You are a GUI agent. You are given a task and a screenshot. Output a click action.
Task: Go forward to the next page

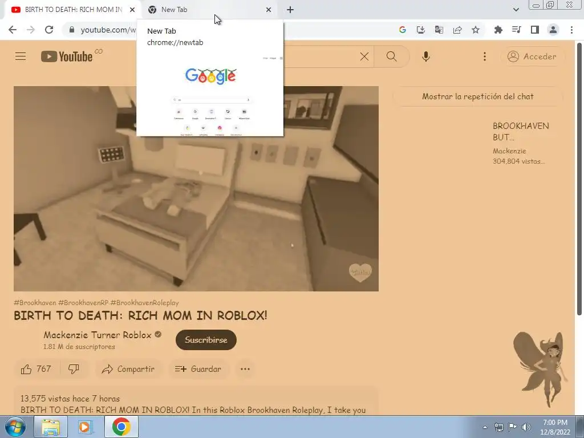tap(31, 30)
